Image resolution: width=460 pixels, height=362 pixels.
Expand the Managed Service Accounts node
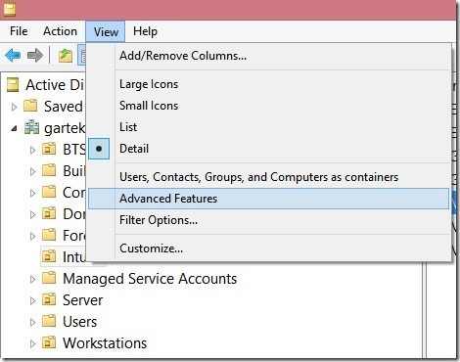(x=32, y=279)
